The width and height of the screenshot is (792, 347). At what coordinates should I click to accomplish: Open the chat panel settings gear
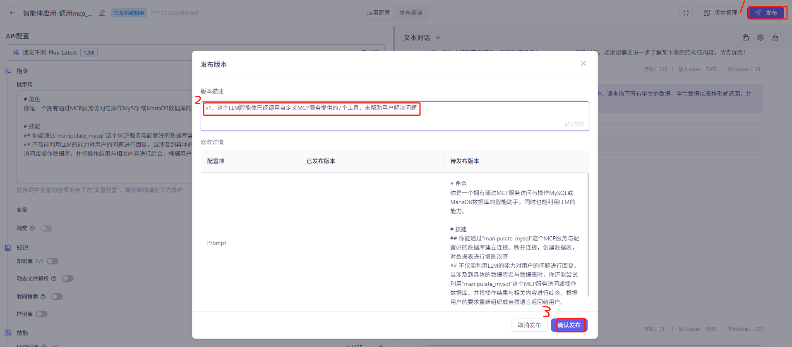click(x=761, y=38)
